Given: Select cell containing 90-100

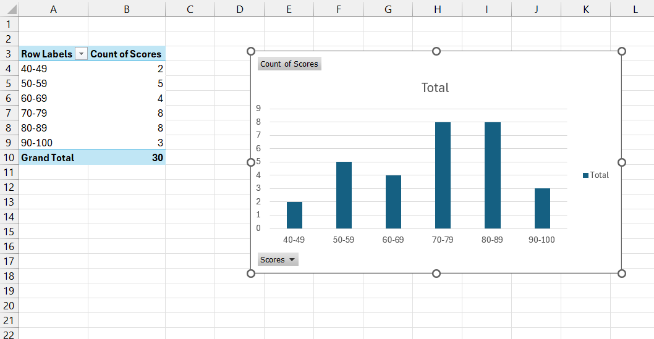Looking at the screenshot, I should (53, 143).
